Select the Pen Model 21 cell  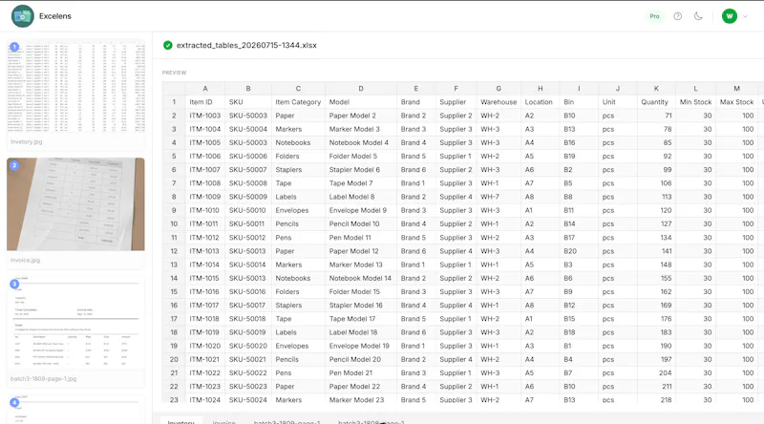(x=361, y=372)
